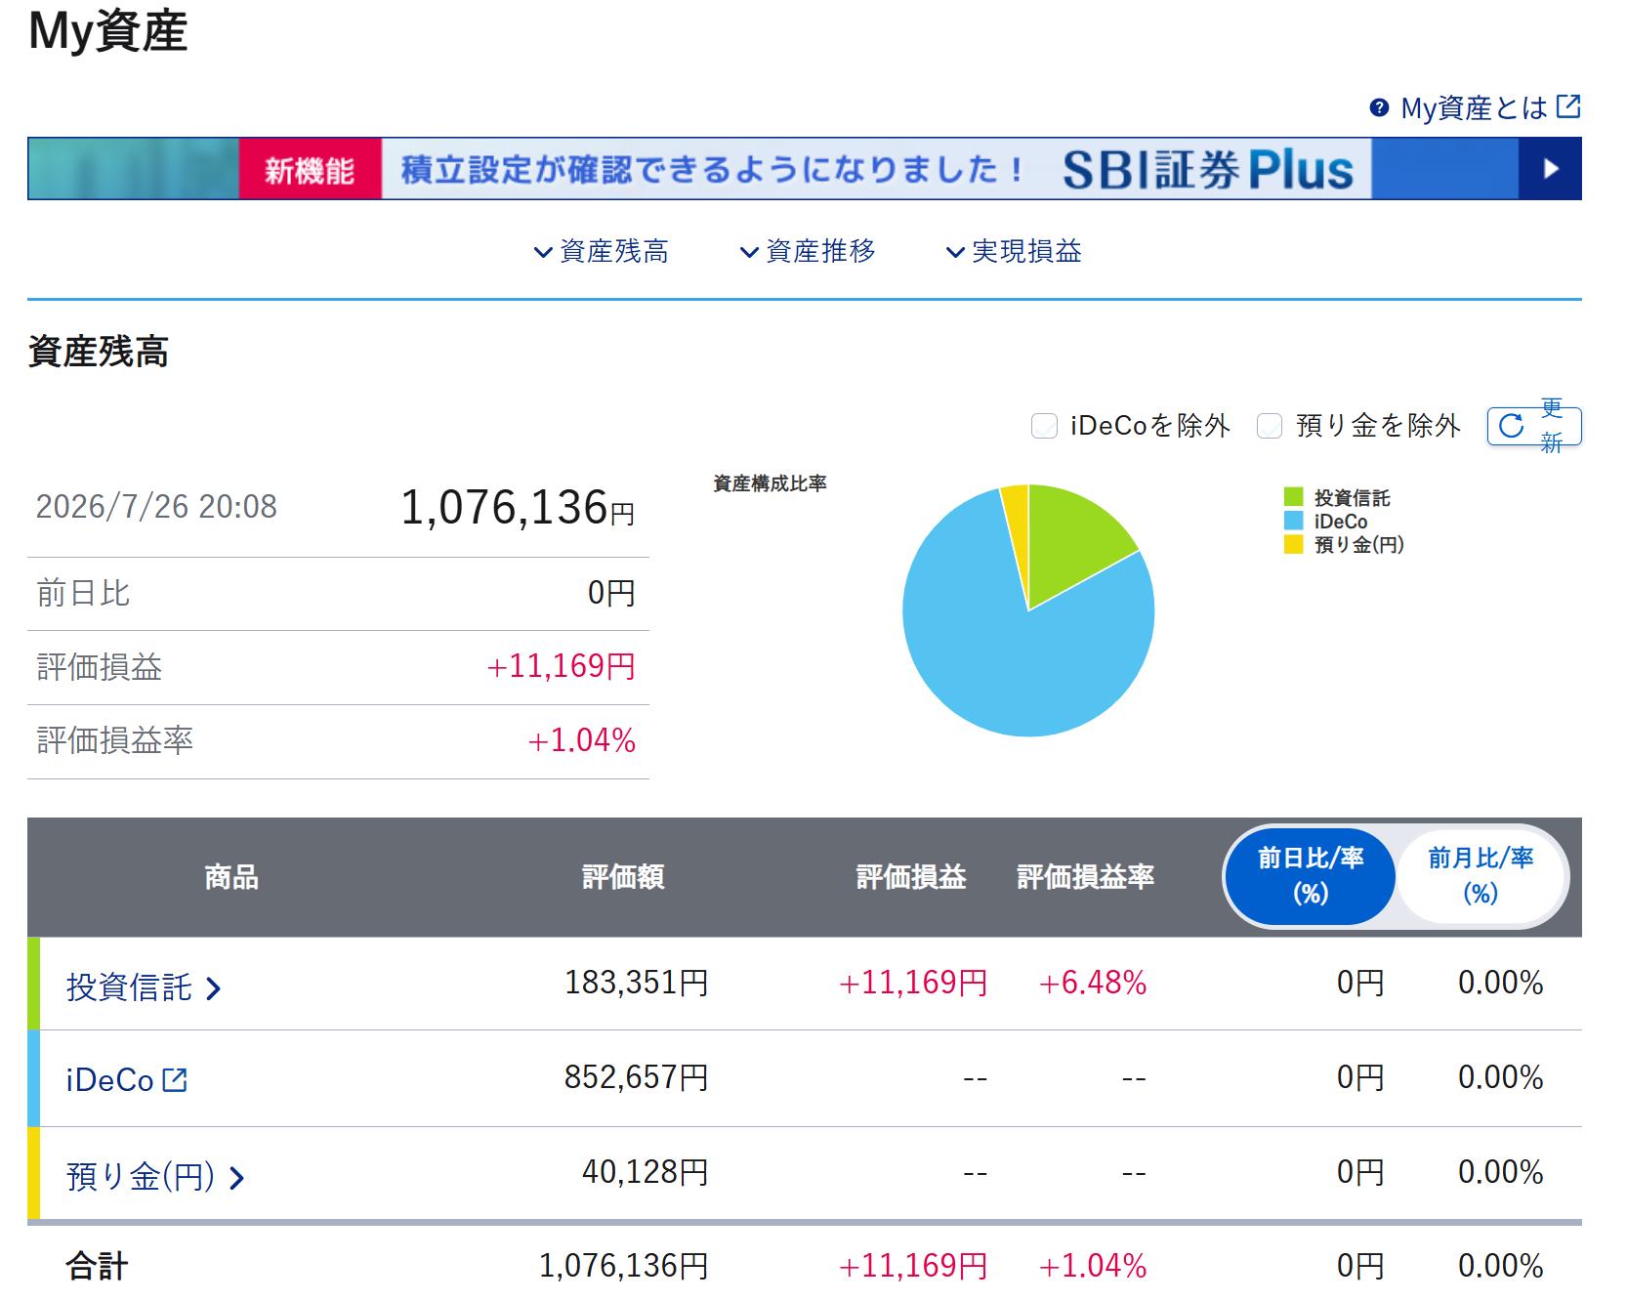The height and width of the screenshot is (1301, 1627).
Task: Switch toggle to 前月比/率(%)
Action: [x=1481, y=876]
